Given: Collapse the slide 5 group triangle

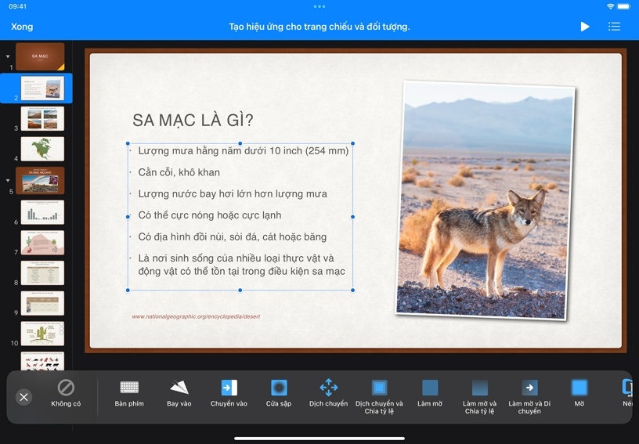Looking at the screenshot, I should 8,180.
